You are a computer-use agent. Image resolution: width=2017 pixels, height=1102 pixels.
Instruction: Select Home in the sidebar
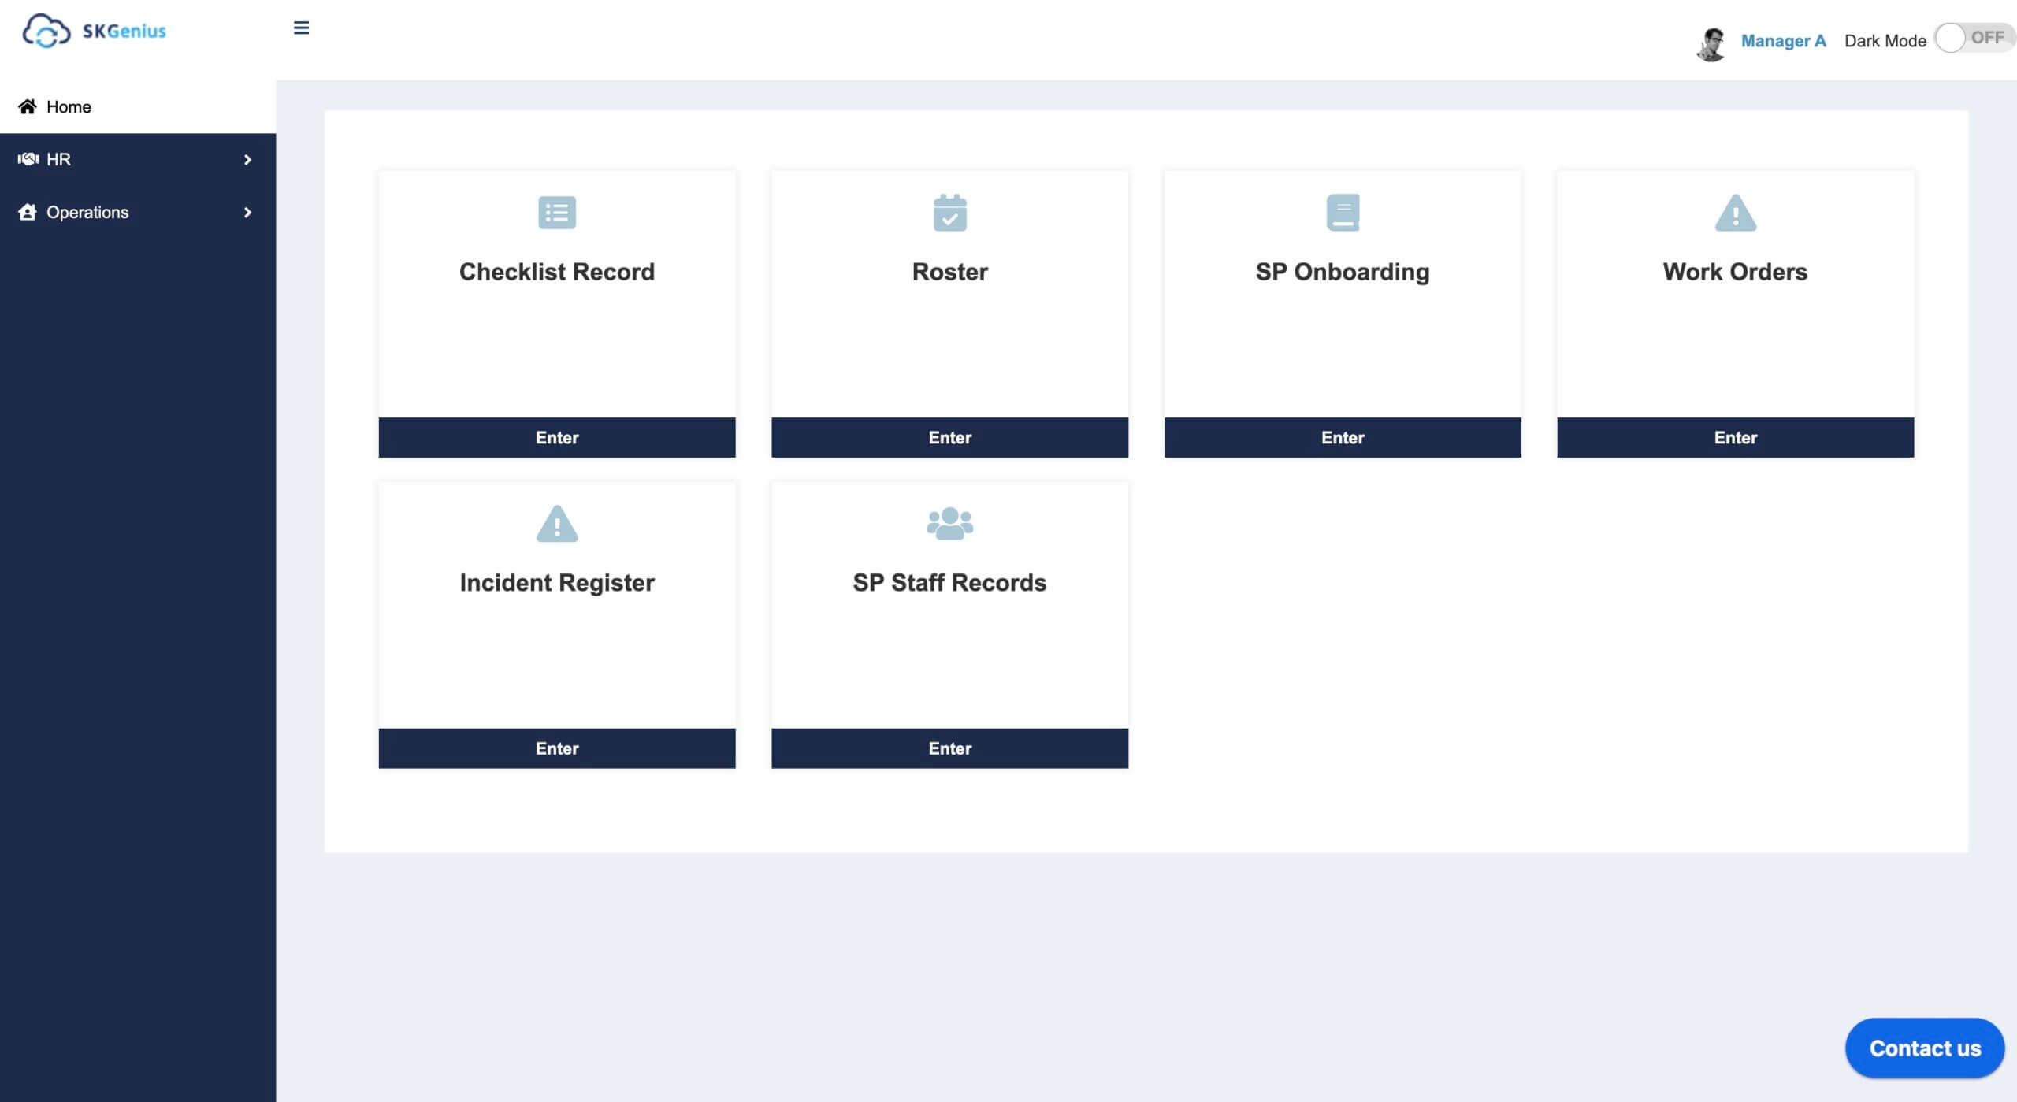coord(69,106)
